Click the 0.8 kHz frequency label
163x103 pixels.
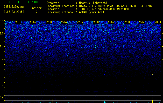pos(2,72)
